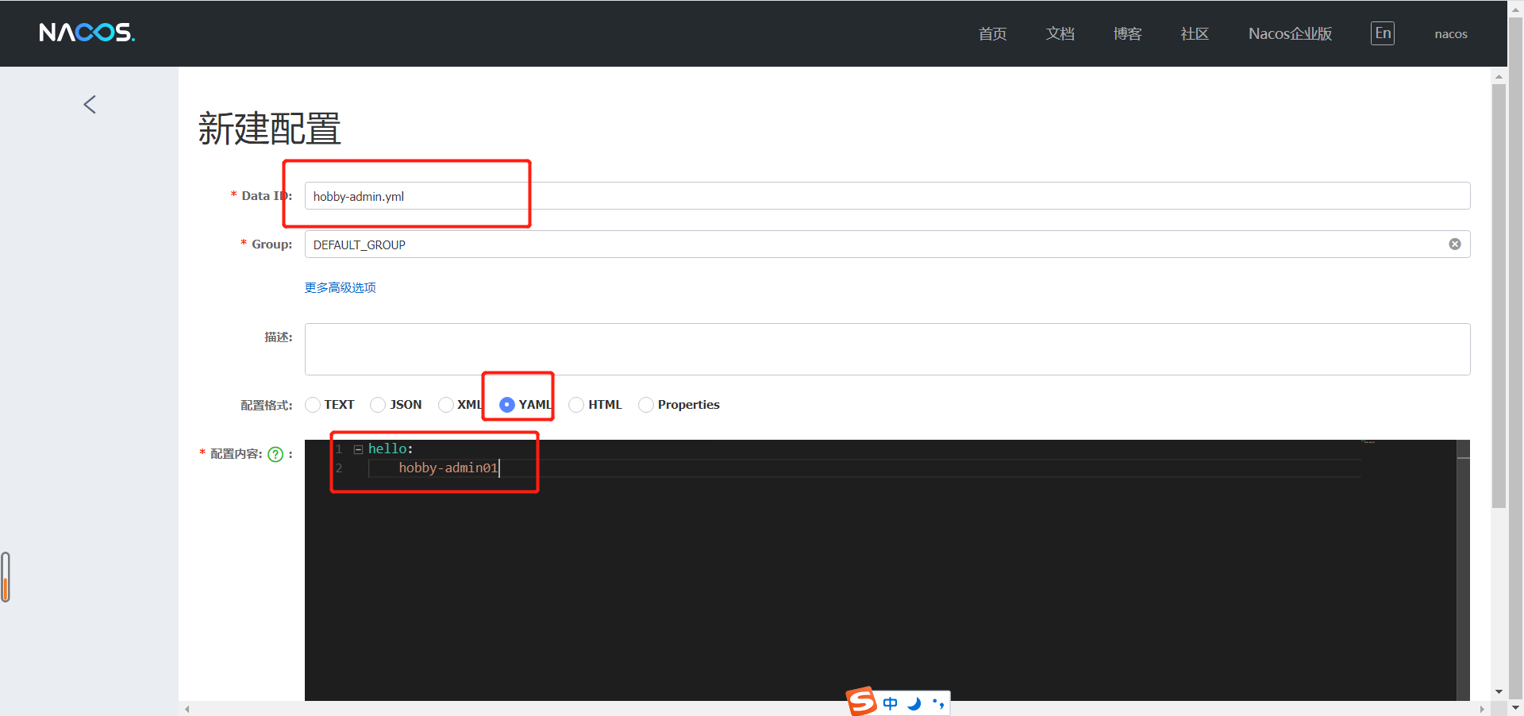Expand 更多高级选项 link
The height and width of the screenshot is (716, 1524).
click(x=341, y=287)
